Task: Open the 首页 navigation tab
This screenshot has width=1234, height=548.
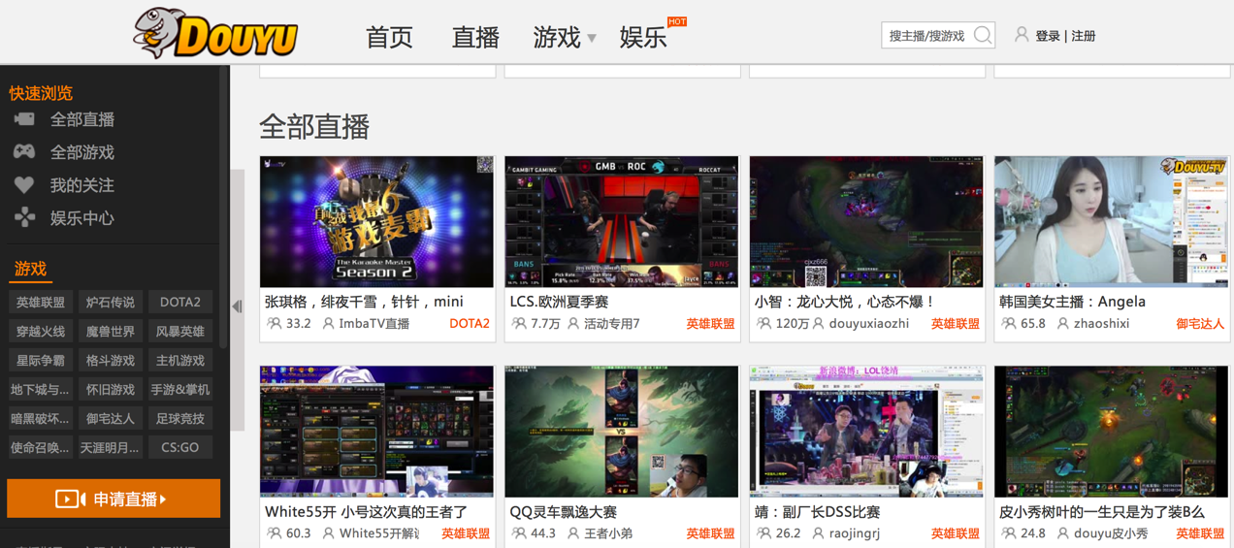Action: click(x=389, y=37)
